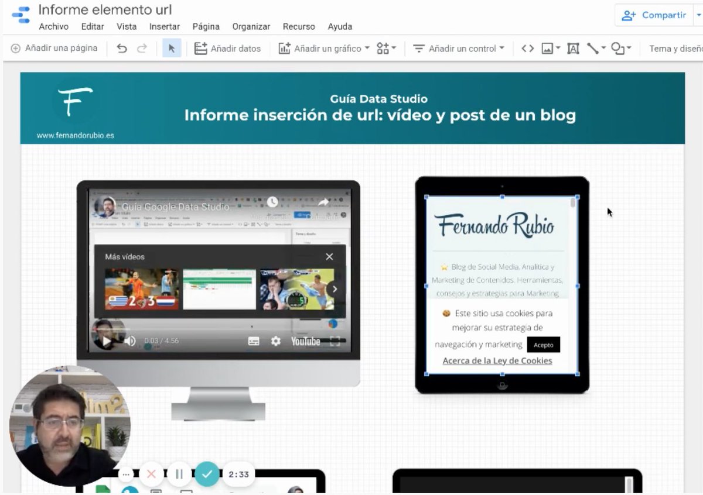Image resolution: width=703 pixels, height=495 pixels.
Task: Click the webcam presenter bubble
Action: pos(69,426)
